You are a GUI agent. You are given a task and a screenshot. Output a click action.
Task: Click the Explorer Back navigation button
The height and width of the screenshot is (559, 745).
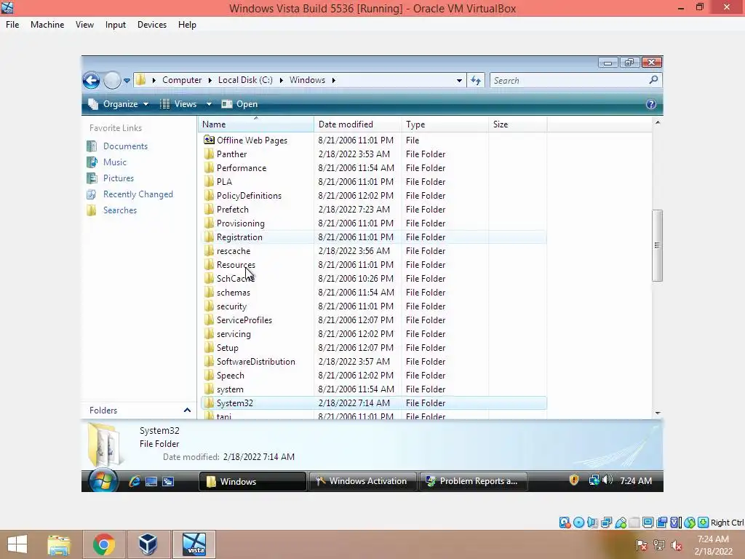point(91,80)
